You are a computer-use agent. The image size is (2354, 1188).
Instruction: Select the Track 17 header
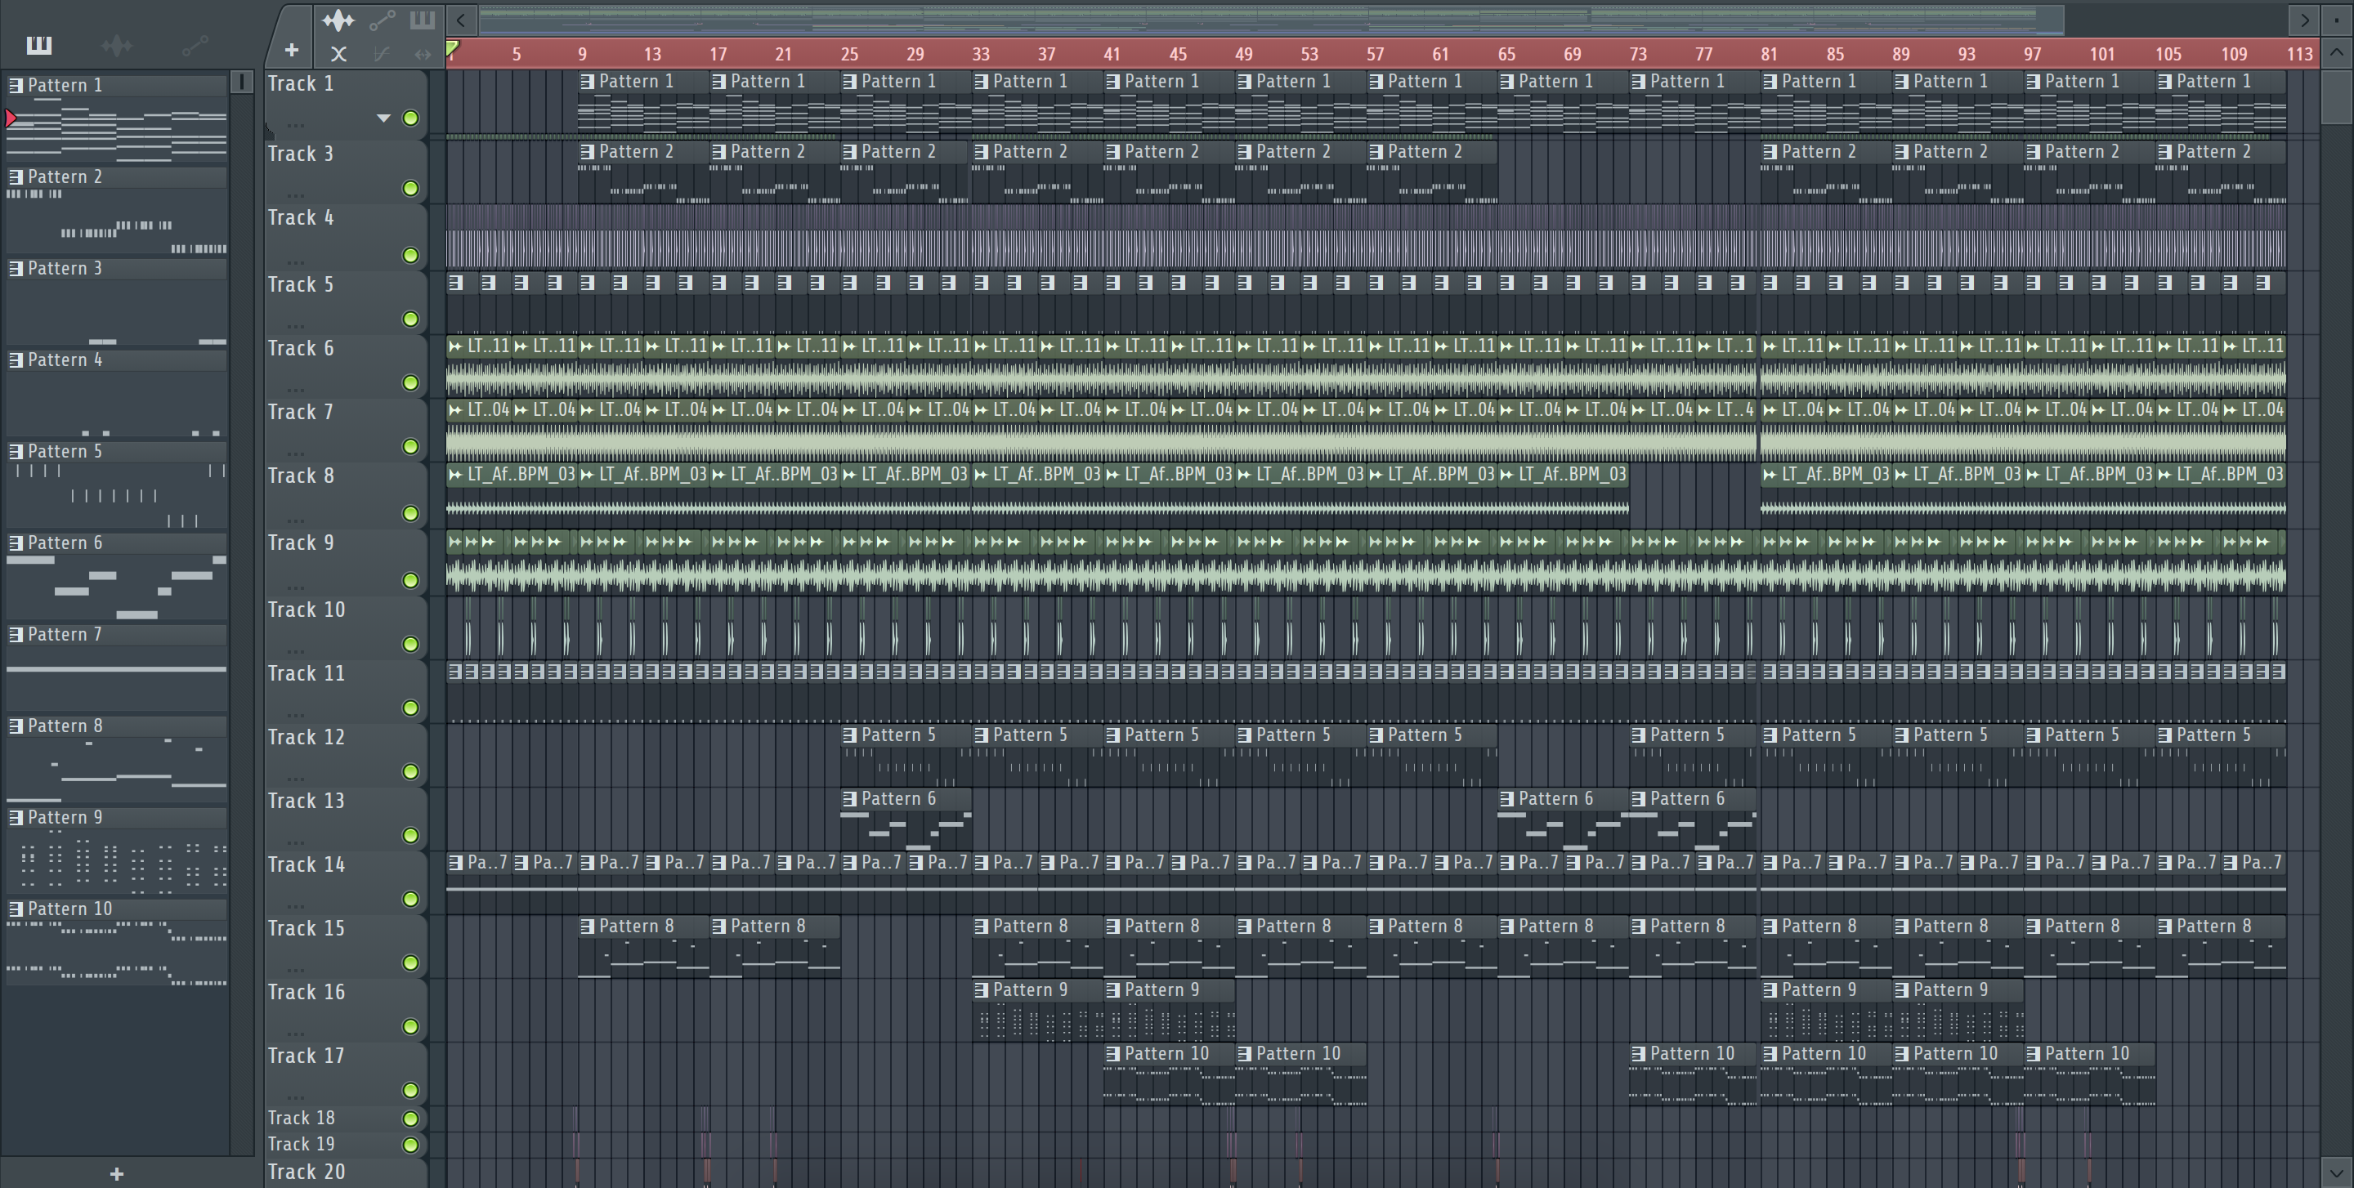(x=346, y=1073)
